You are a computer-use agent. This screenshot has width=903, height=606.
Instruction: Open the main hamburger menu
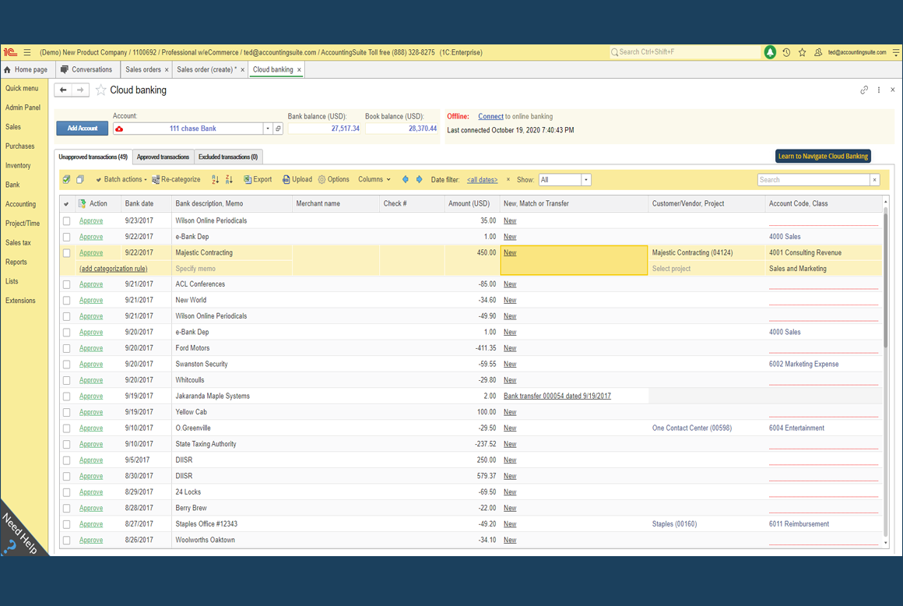pyautogui.click(x=27, y=52)
